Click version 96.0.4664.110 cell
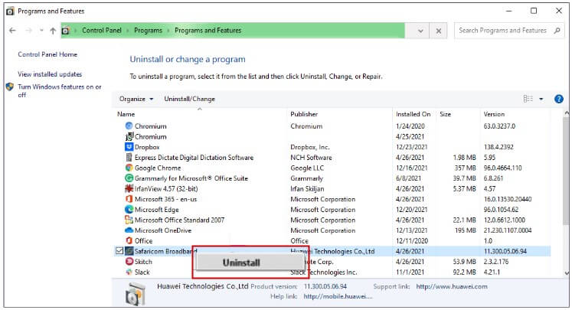 coord(502,168)
